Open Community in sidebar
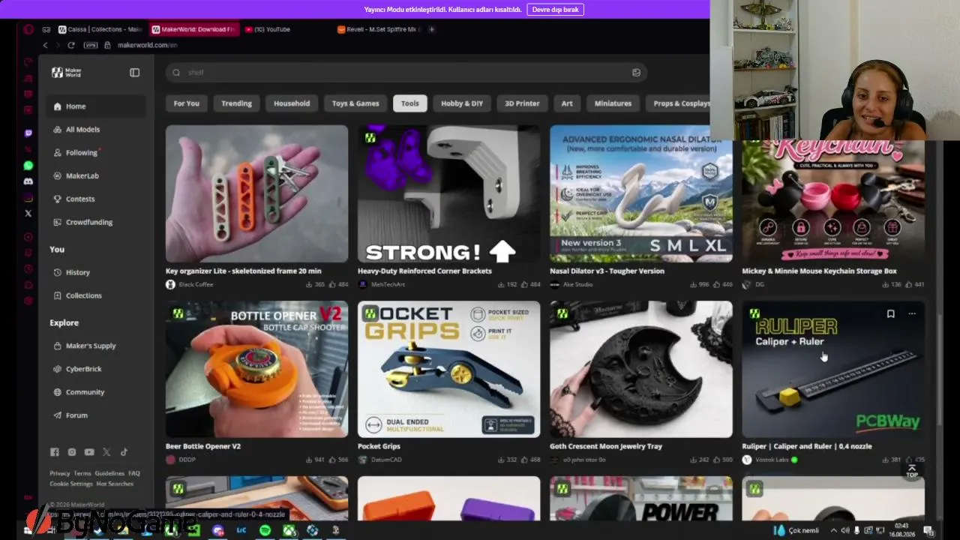Viewport: 960px width, 540px height. click(96, 393)
